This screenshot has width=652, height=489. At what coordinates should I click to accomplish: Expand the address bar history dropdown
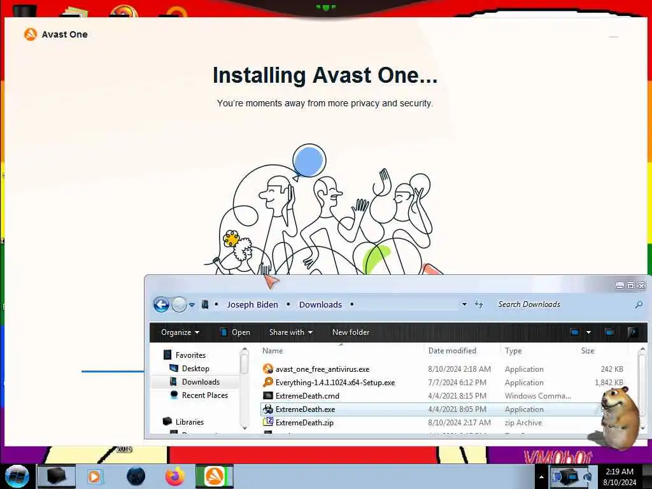point(464,304)
